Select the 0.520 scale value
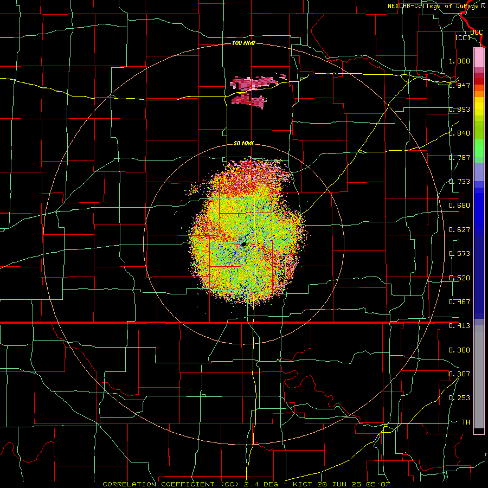The width and height of the screenshot is (488, 488). click(x=459, y=278)
